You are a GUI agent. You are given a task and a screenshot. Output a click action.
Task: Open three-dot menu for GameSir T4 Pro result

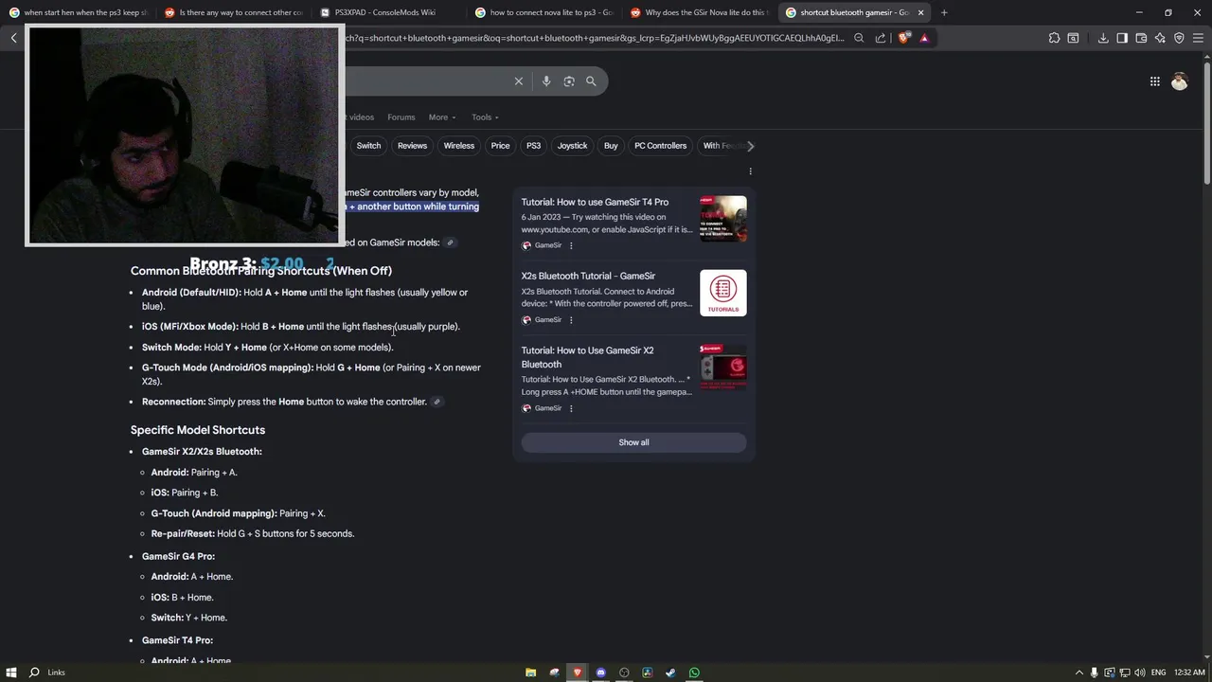(571, 245)
